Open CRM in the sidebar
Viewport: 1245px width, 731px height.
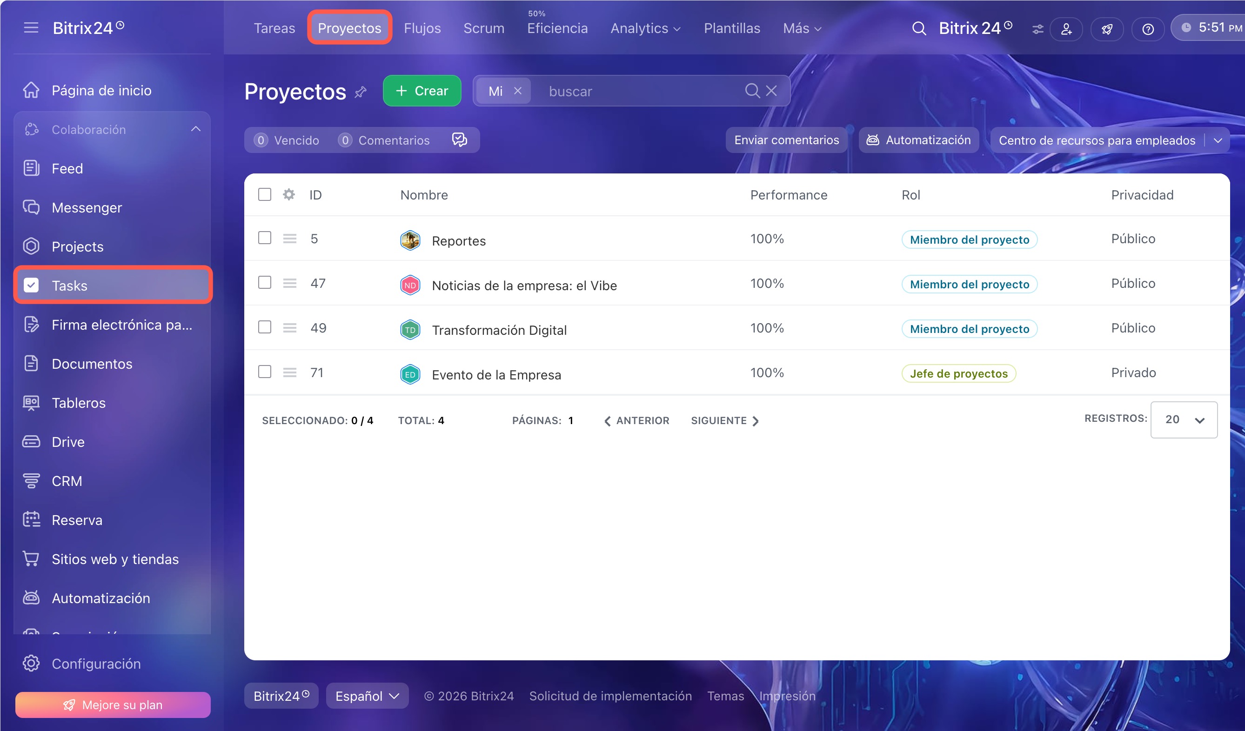coord(113,480)
